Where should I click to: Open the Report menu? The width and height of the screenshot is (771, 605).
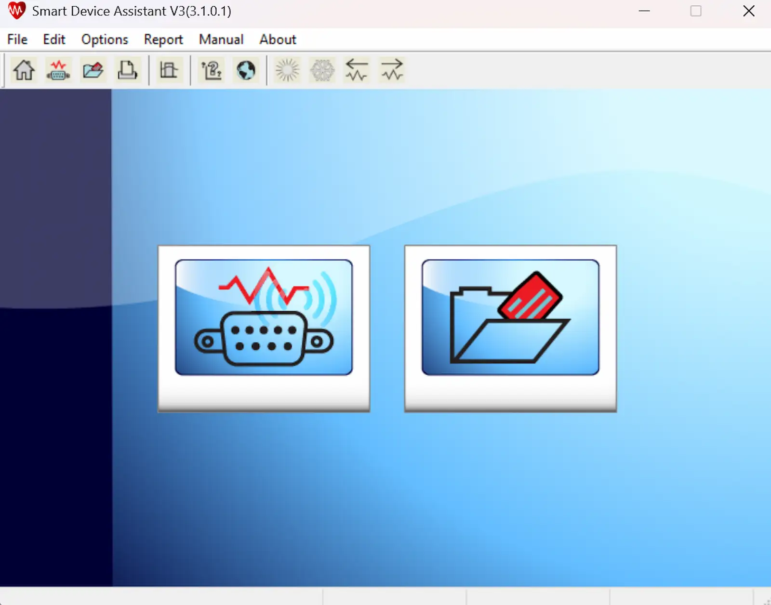pos(163,39)
